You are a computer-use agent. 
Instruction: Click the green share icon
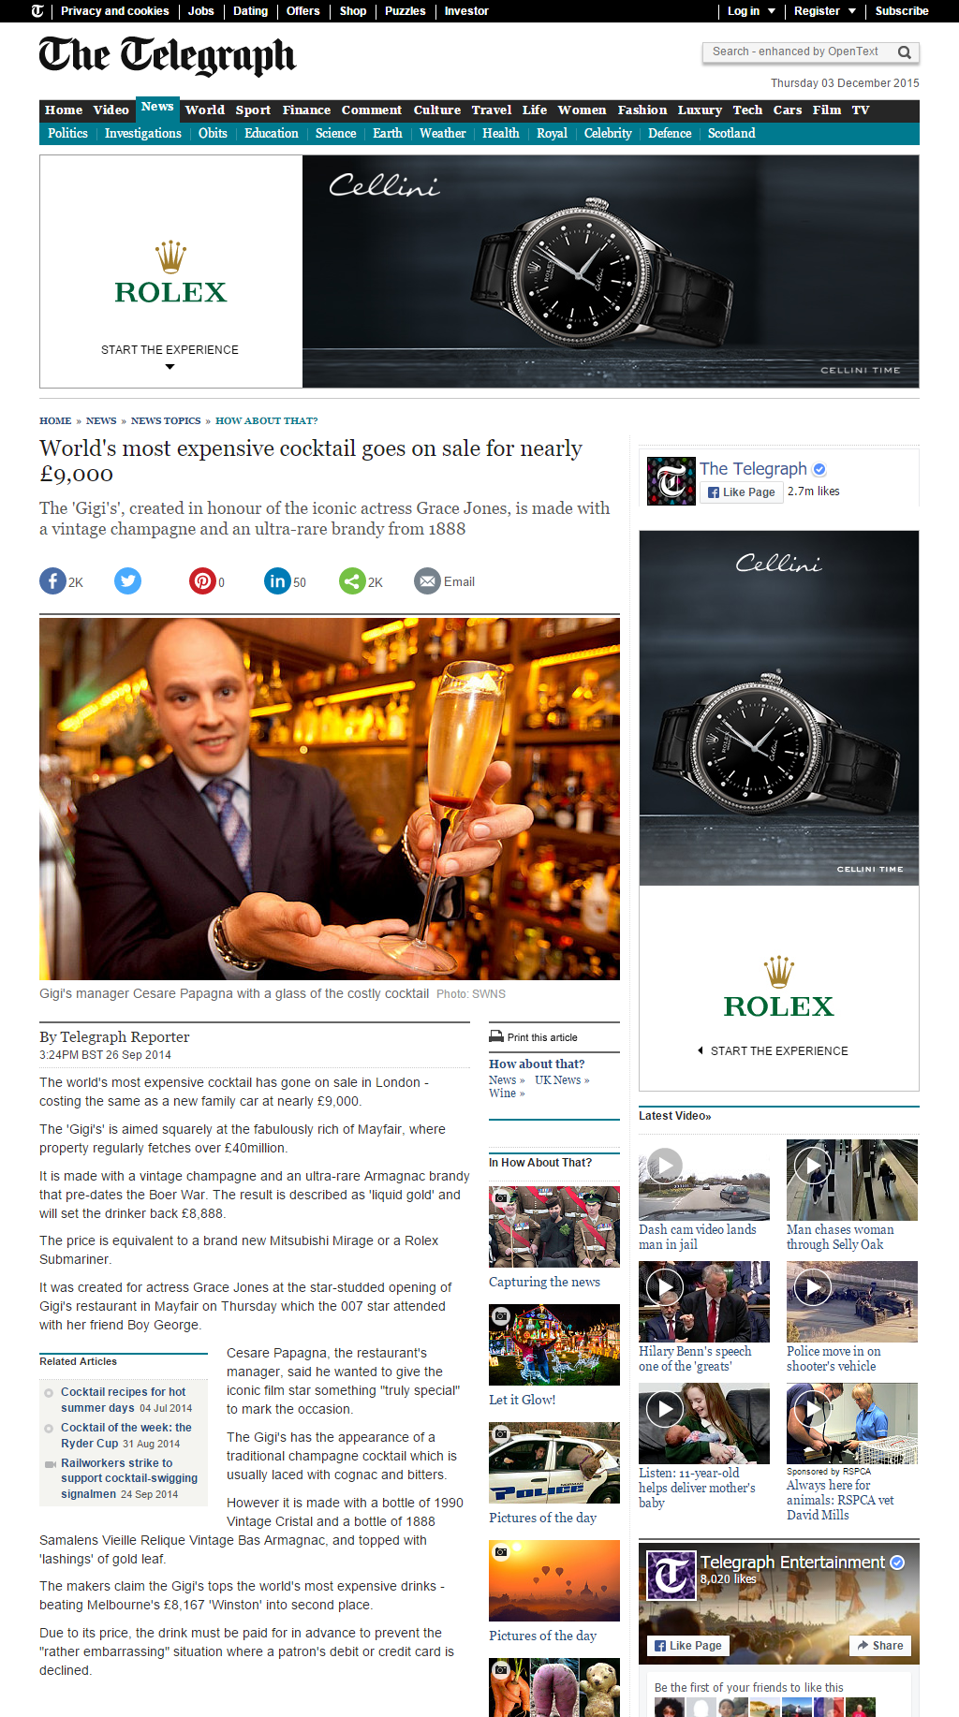pos(352,581)
